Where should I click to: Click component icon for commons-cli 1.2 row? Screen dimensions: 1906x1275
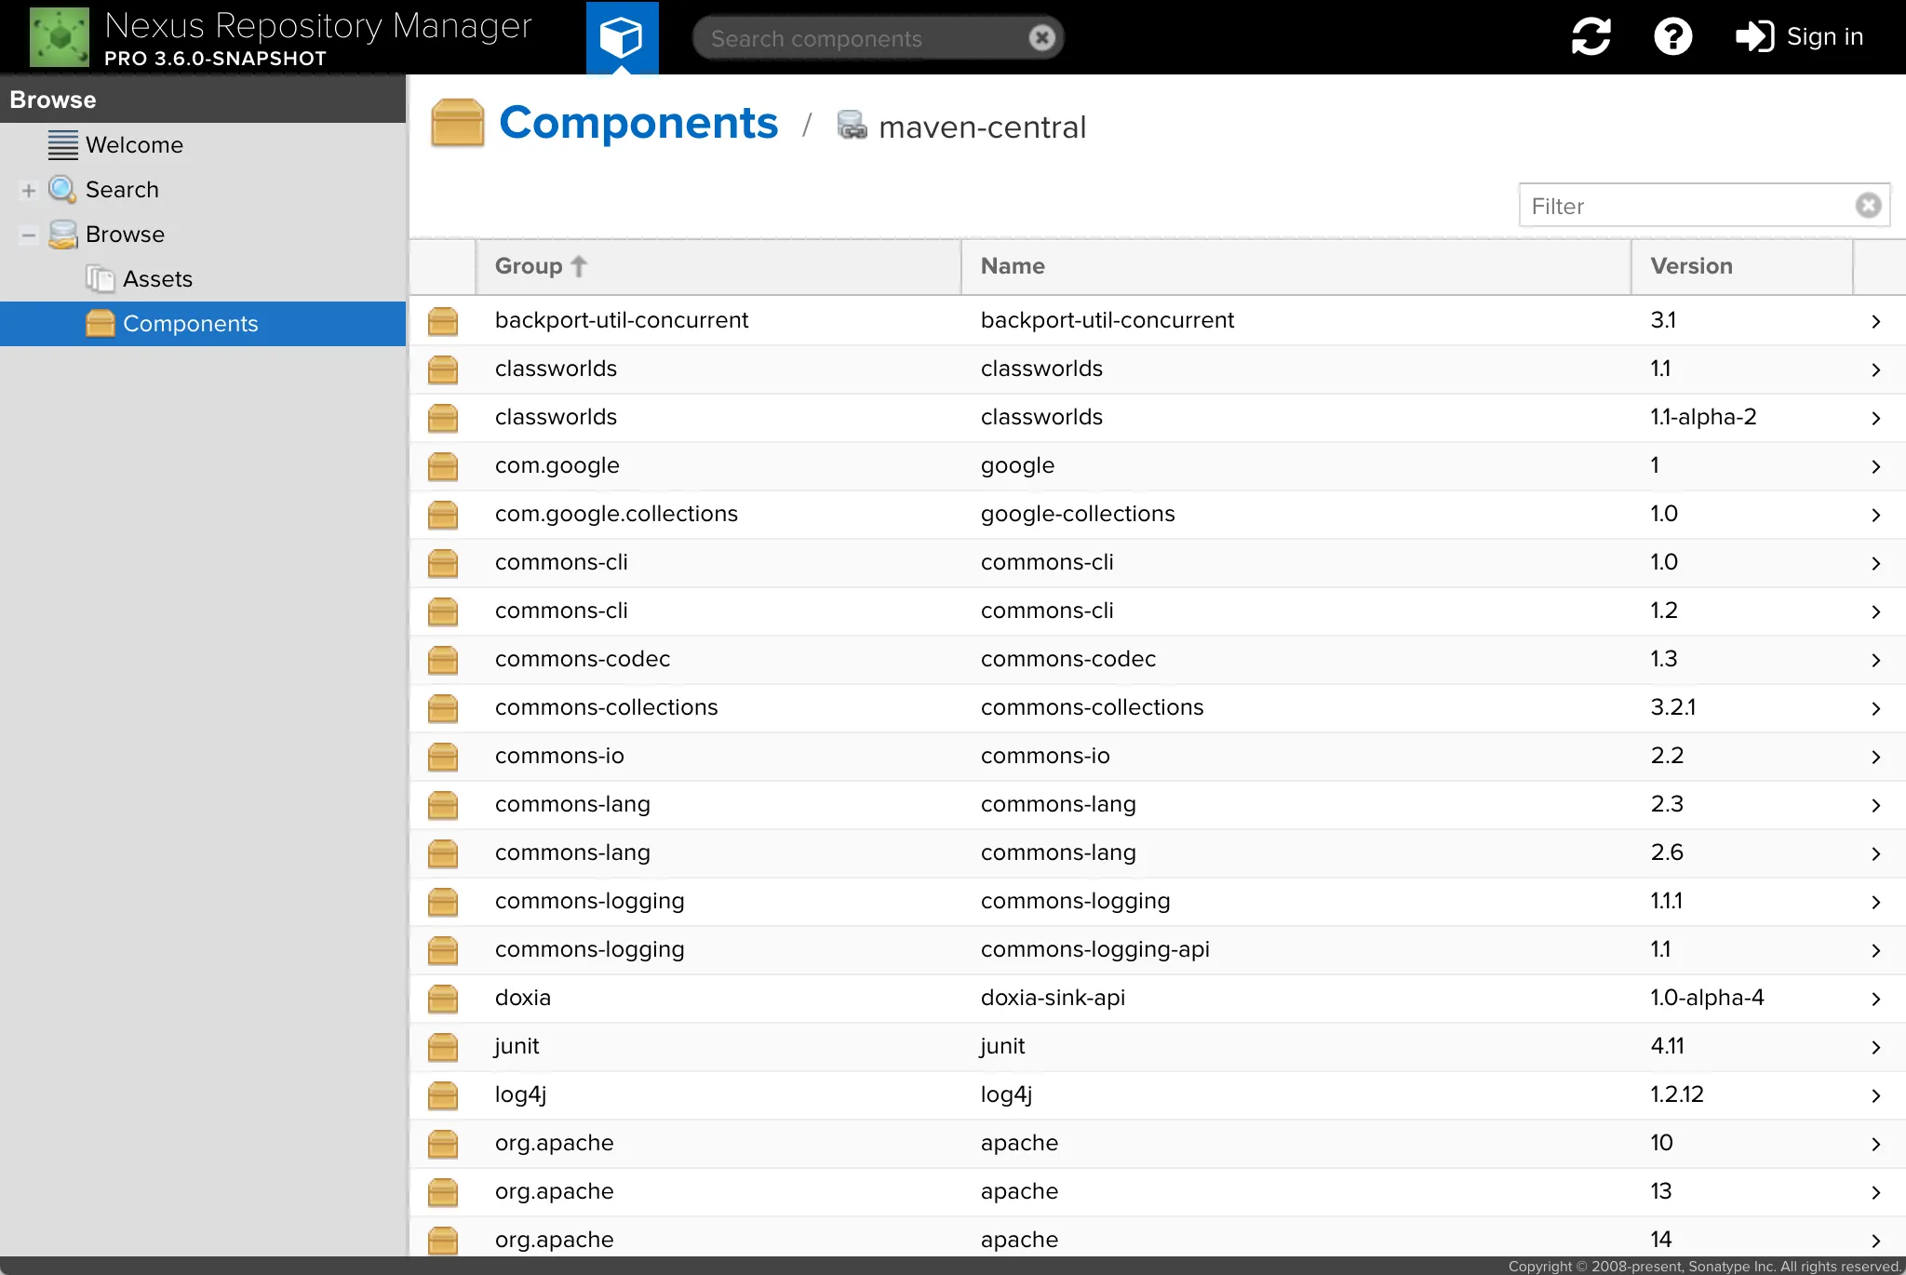click(x=443, y=611)
